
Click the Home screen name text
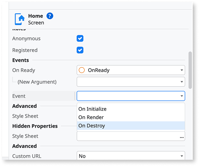tap(36, 16)
